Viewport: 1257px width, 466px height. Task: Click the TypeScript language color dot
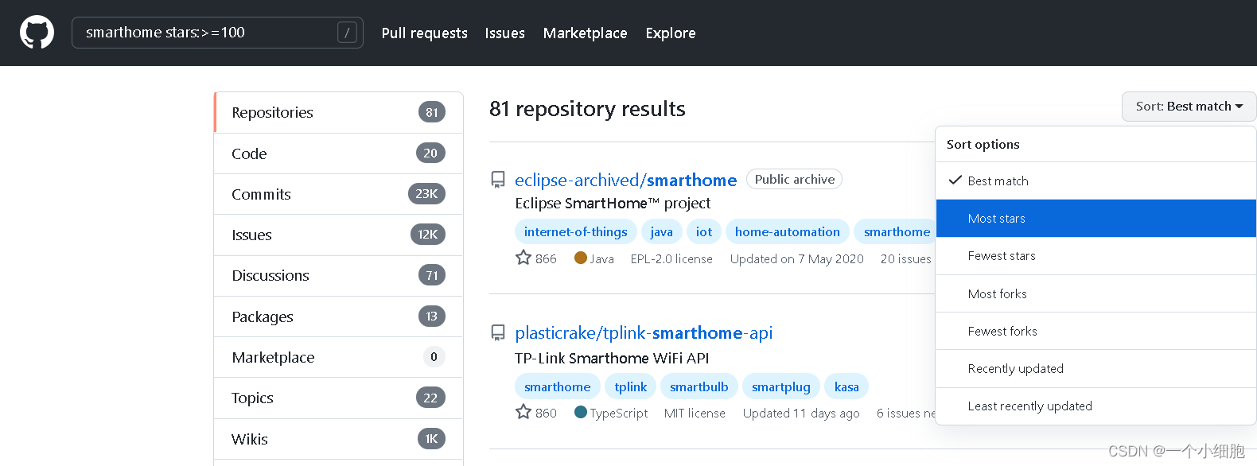(580, 412)
